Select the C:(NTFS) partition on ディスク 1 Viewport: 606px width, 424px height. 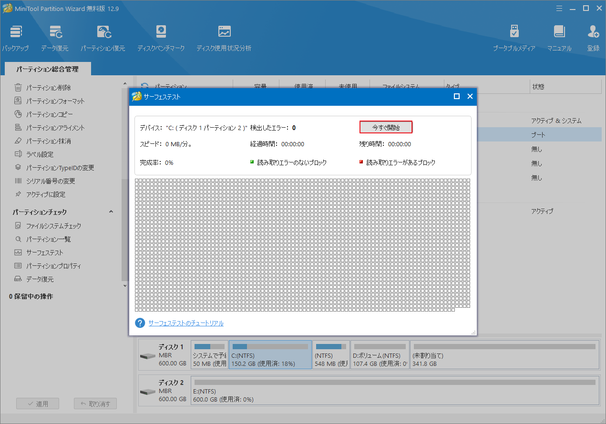270,355
